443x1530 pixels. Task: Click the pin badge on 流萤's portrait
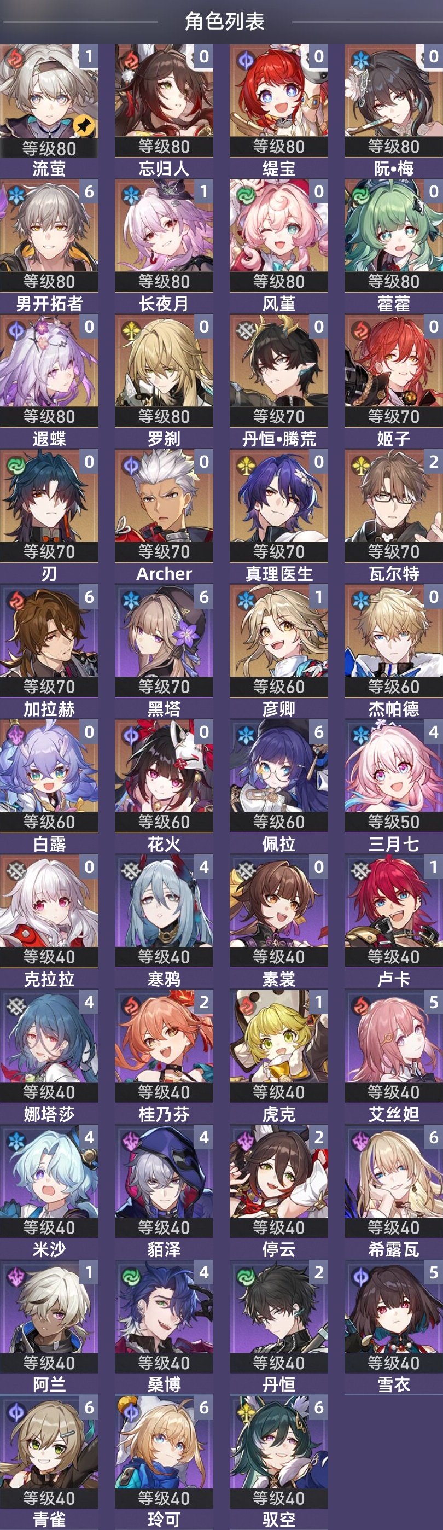[84, 125]
